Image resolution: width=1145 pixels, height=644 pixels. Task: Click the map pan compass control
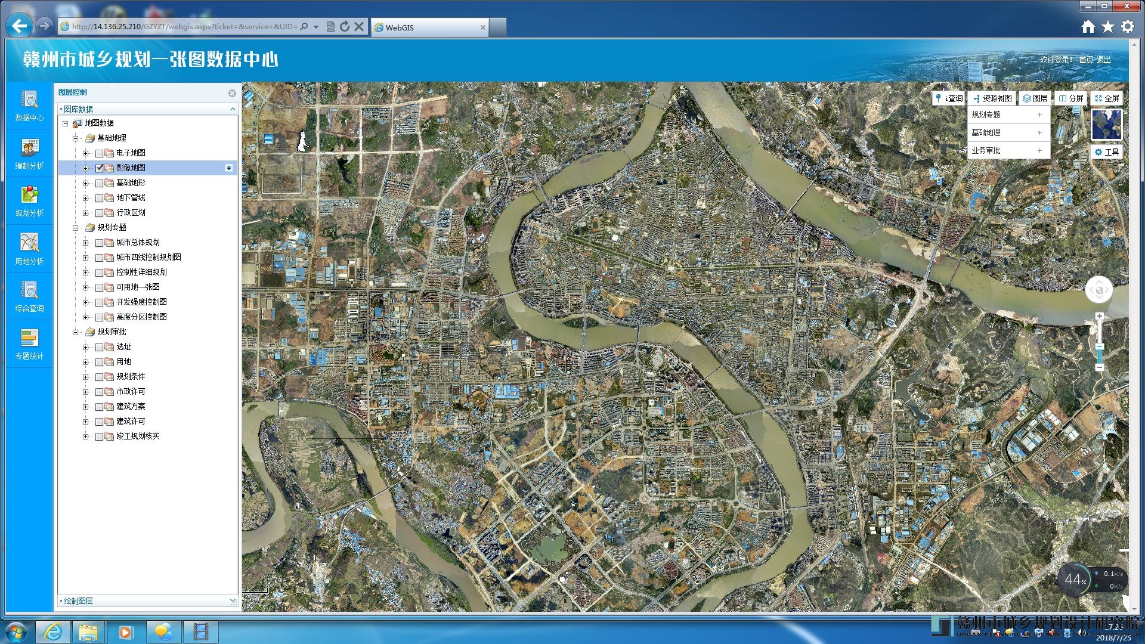1099,290
